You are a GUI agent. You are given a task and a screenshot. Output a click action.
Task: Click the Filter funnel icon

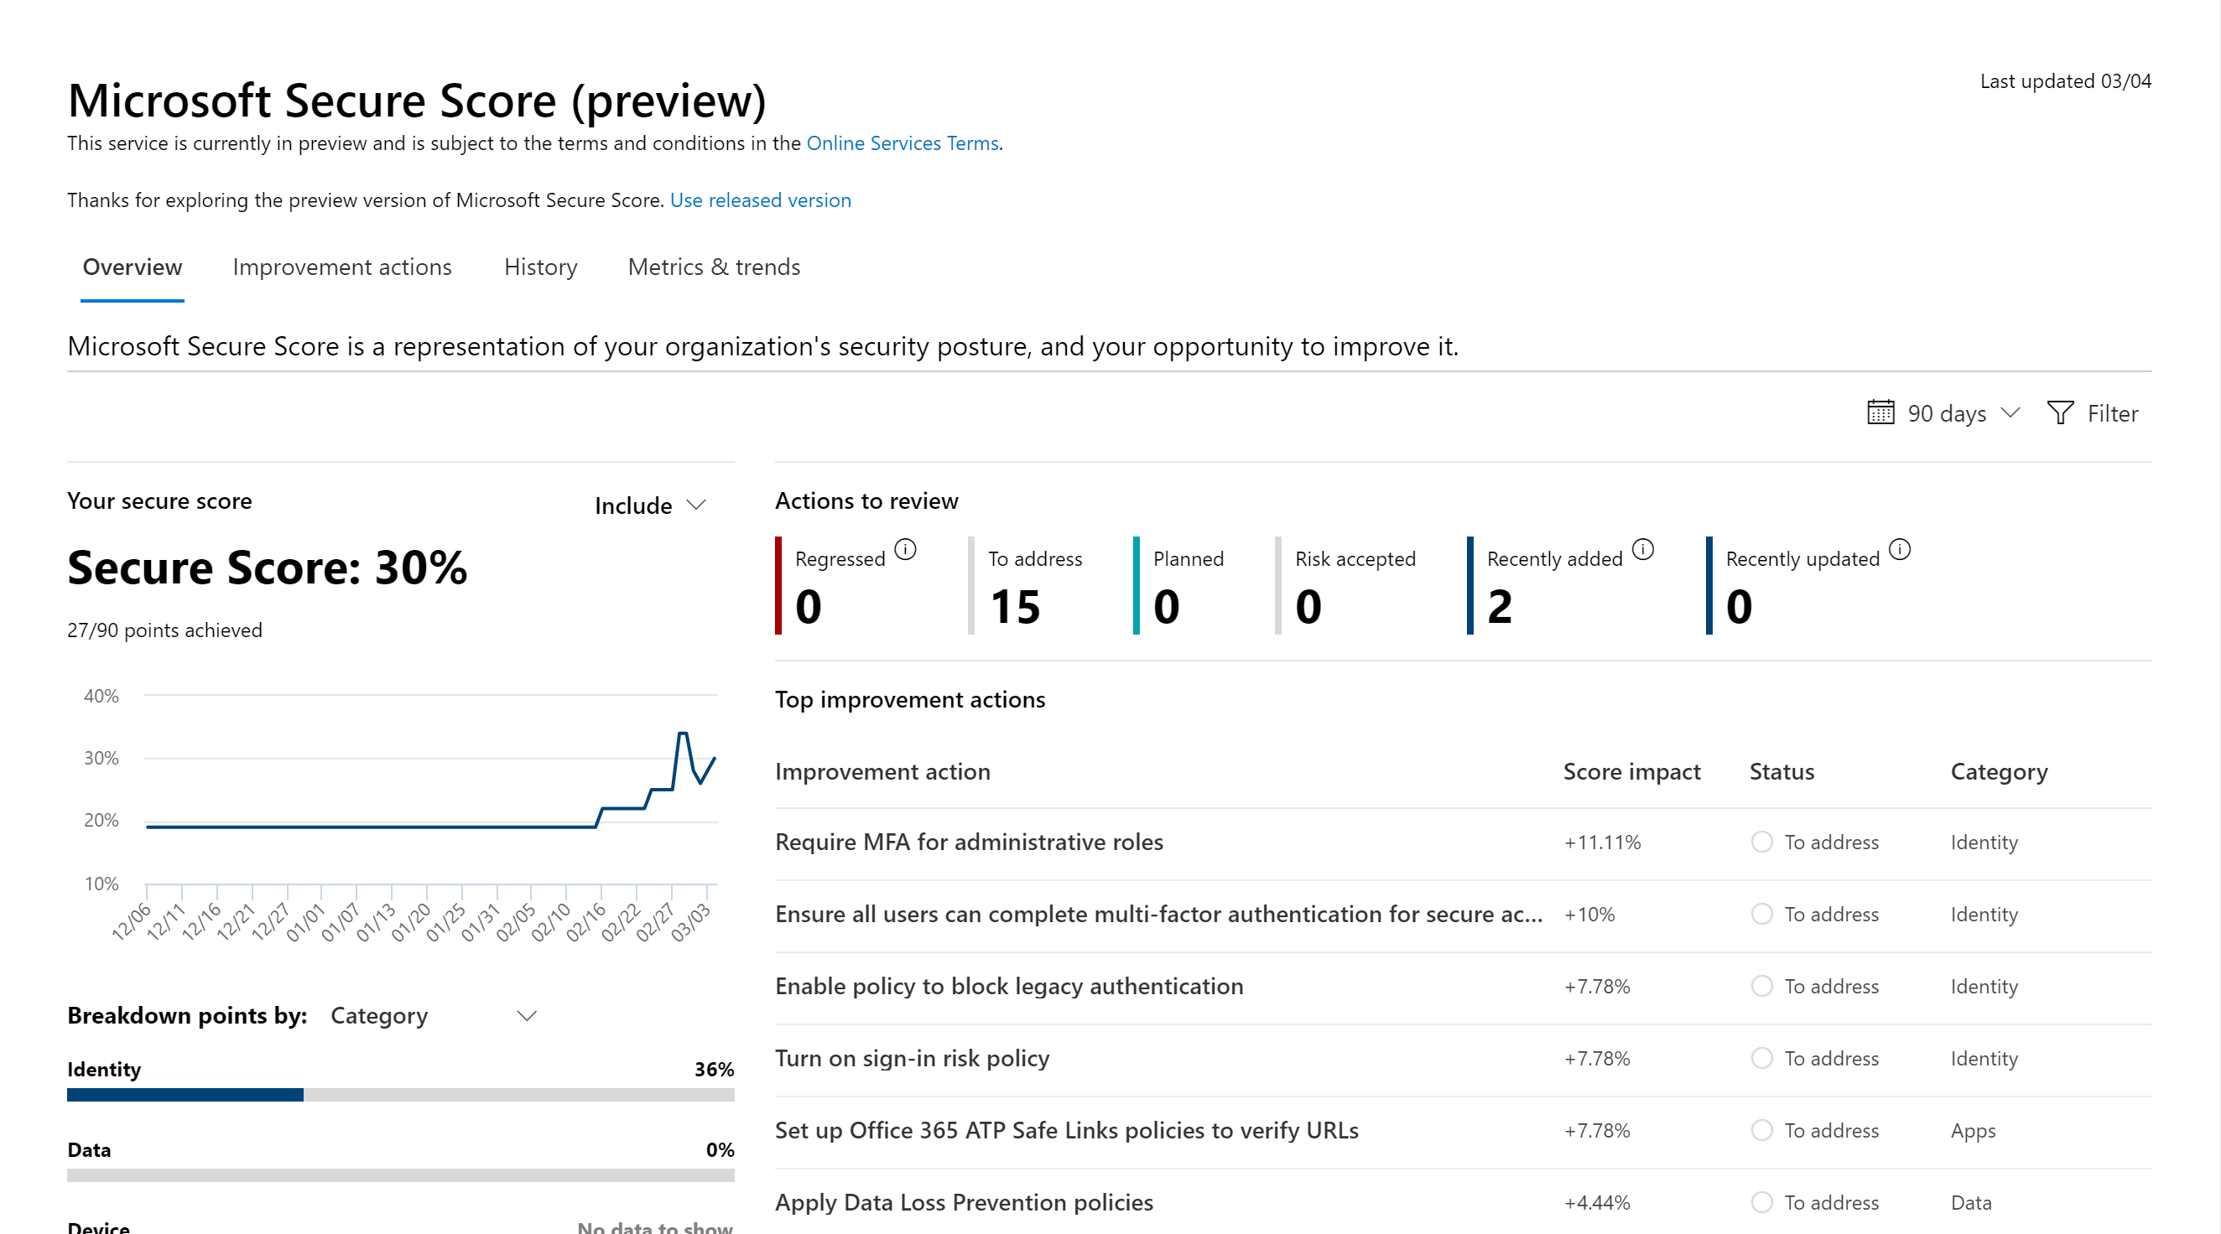pos(2060,412)
